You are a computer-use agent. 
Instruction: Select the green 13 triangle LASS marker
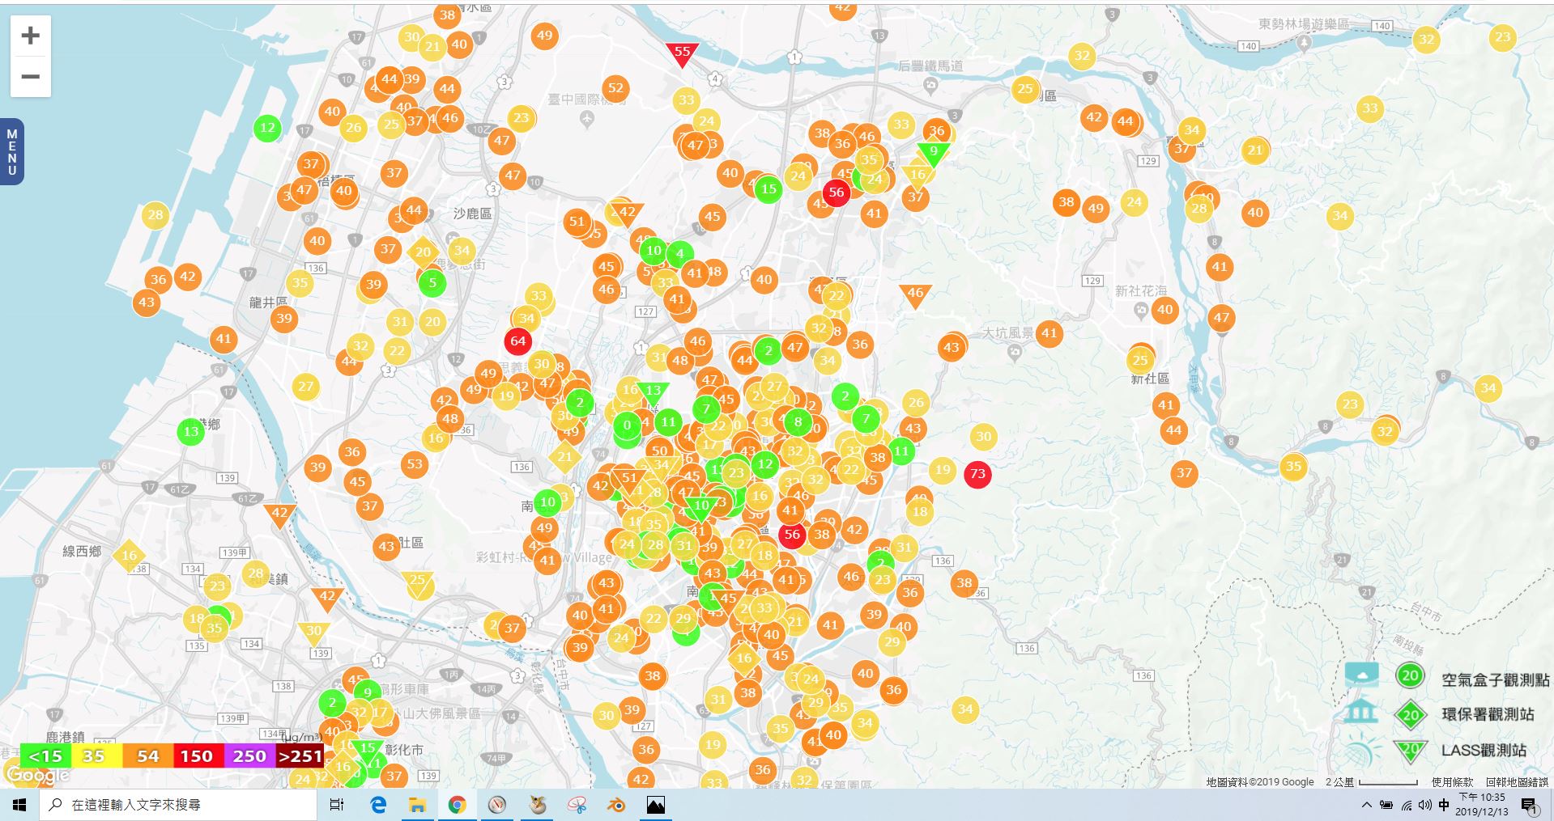tap(653, 393)
